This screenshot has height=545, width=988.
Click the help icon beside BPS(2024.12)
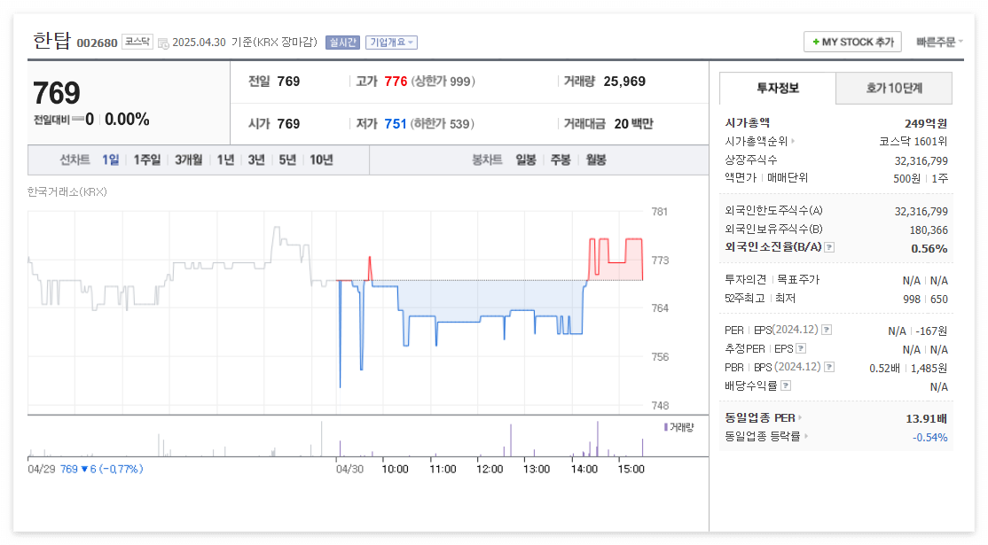tap(828, 367)
